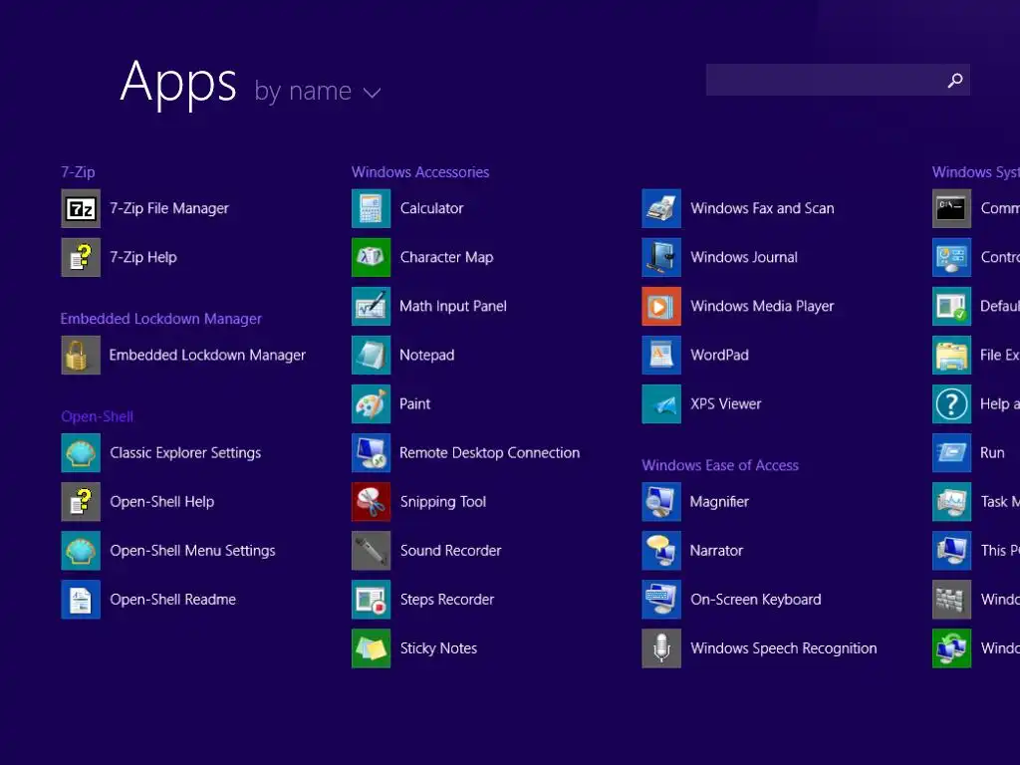Launch the Narrator icon
This screenshot has width=1020, height=765.
[x=661, y=550]
